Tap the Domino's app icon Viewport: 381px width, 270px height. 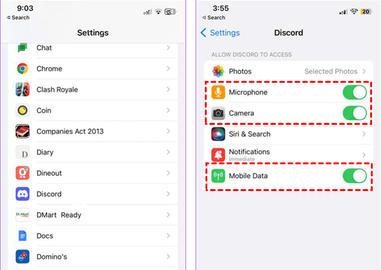[23, 257]
